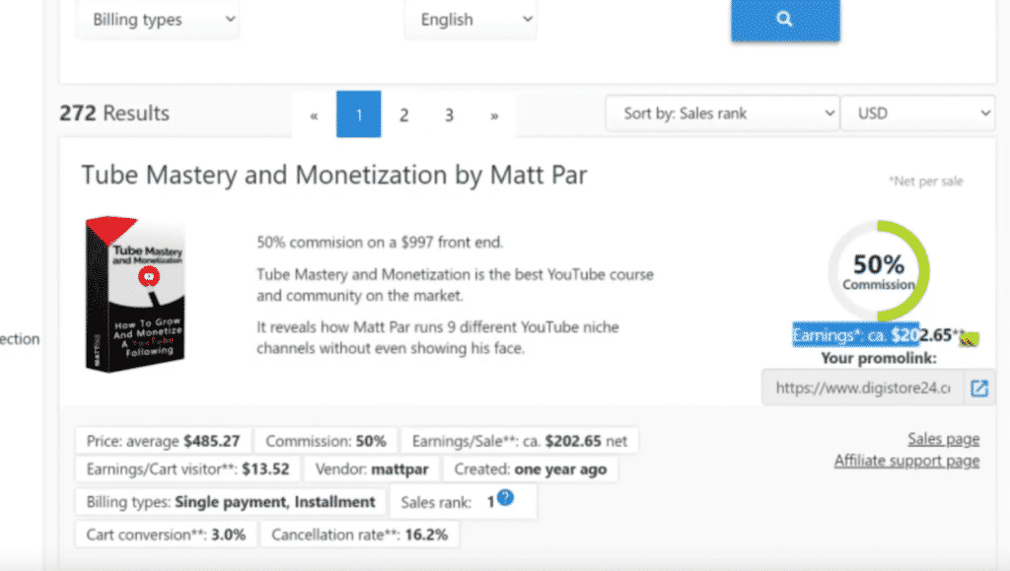
Task: Go to results page 2
Action: pyautogui.click(x=403, y=114)
